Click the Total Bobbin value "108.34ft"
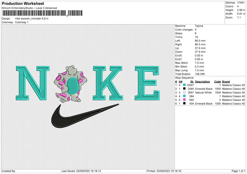Viewport: 247px width, 174px height. [200, 74]
